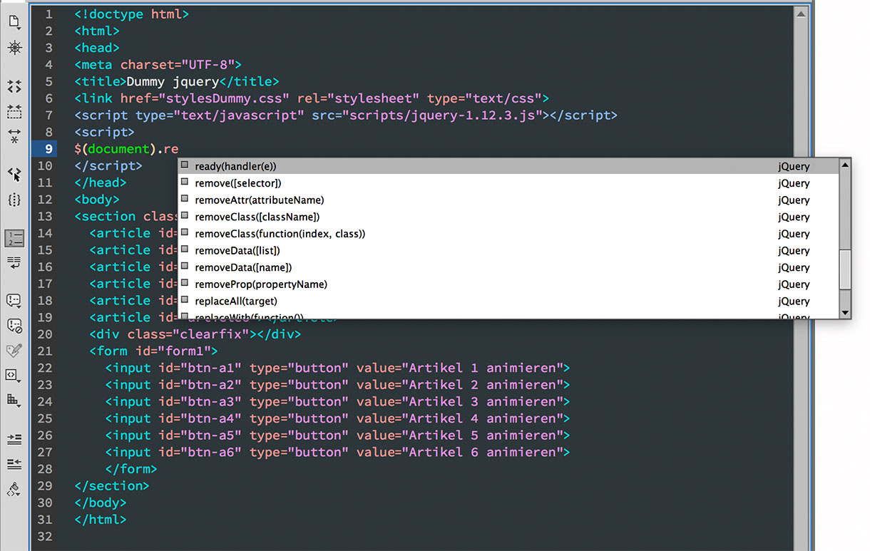Select removeData([name]) suggestion
The width and height of the screenshot is (870, 551).
click(x=508, y=267)
